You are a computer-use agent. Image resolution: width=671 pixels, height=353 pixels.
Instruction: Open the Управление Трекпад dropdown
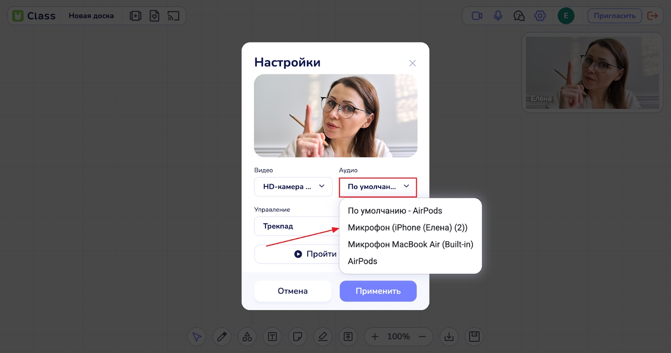pyautogui.click(x=296, y=226)
